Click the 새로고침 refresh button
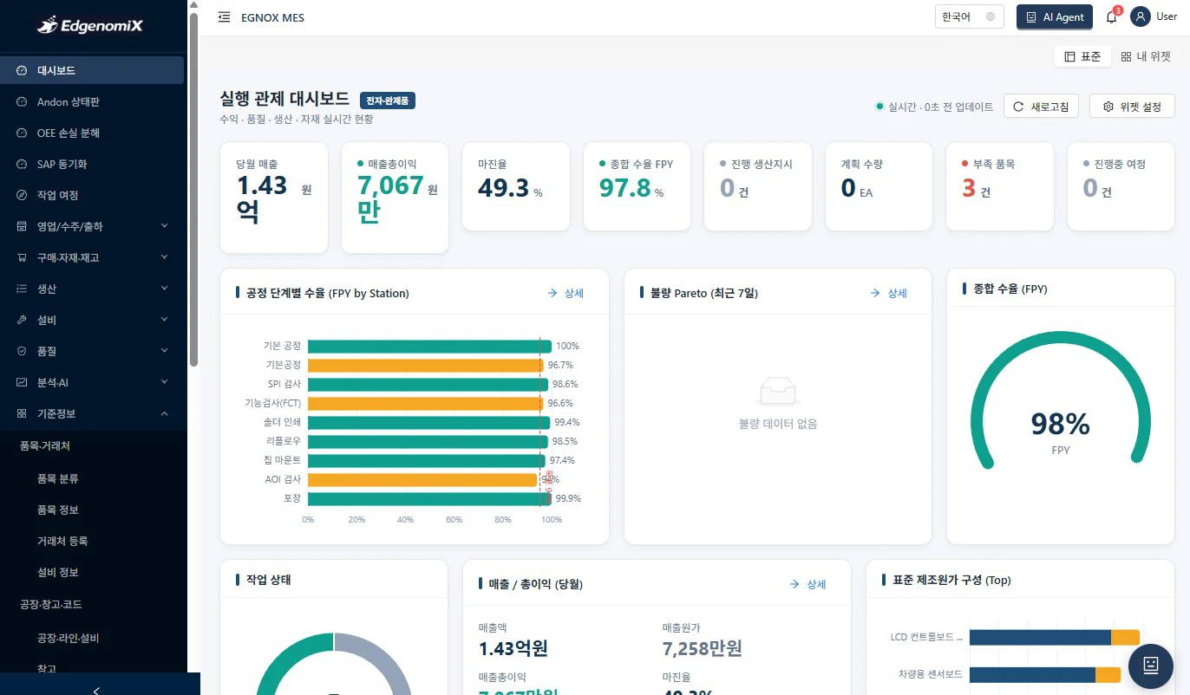 click(x=1041, y=107)
